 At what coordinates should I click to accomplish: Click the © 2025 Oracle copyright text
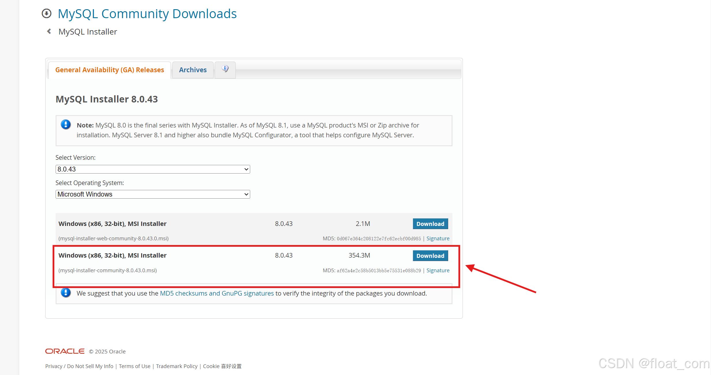[107, 351]
